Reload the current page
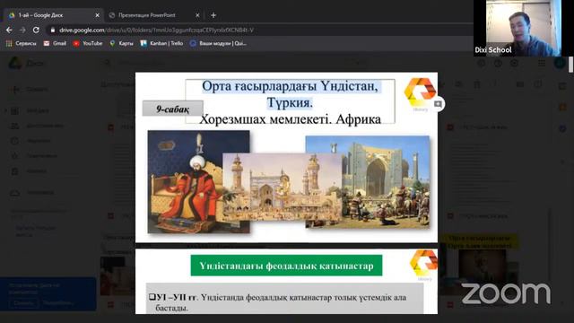The height and width of the screenshot is (323, 574). pyautogui.click(x=36, y=30)
